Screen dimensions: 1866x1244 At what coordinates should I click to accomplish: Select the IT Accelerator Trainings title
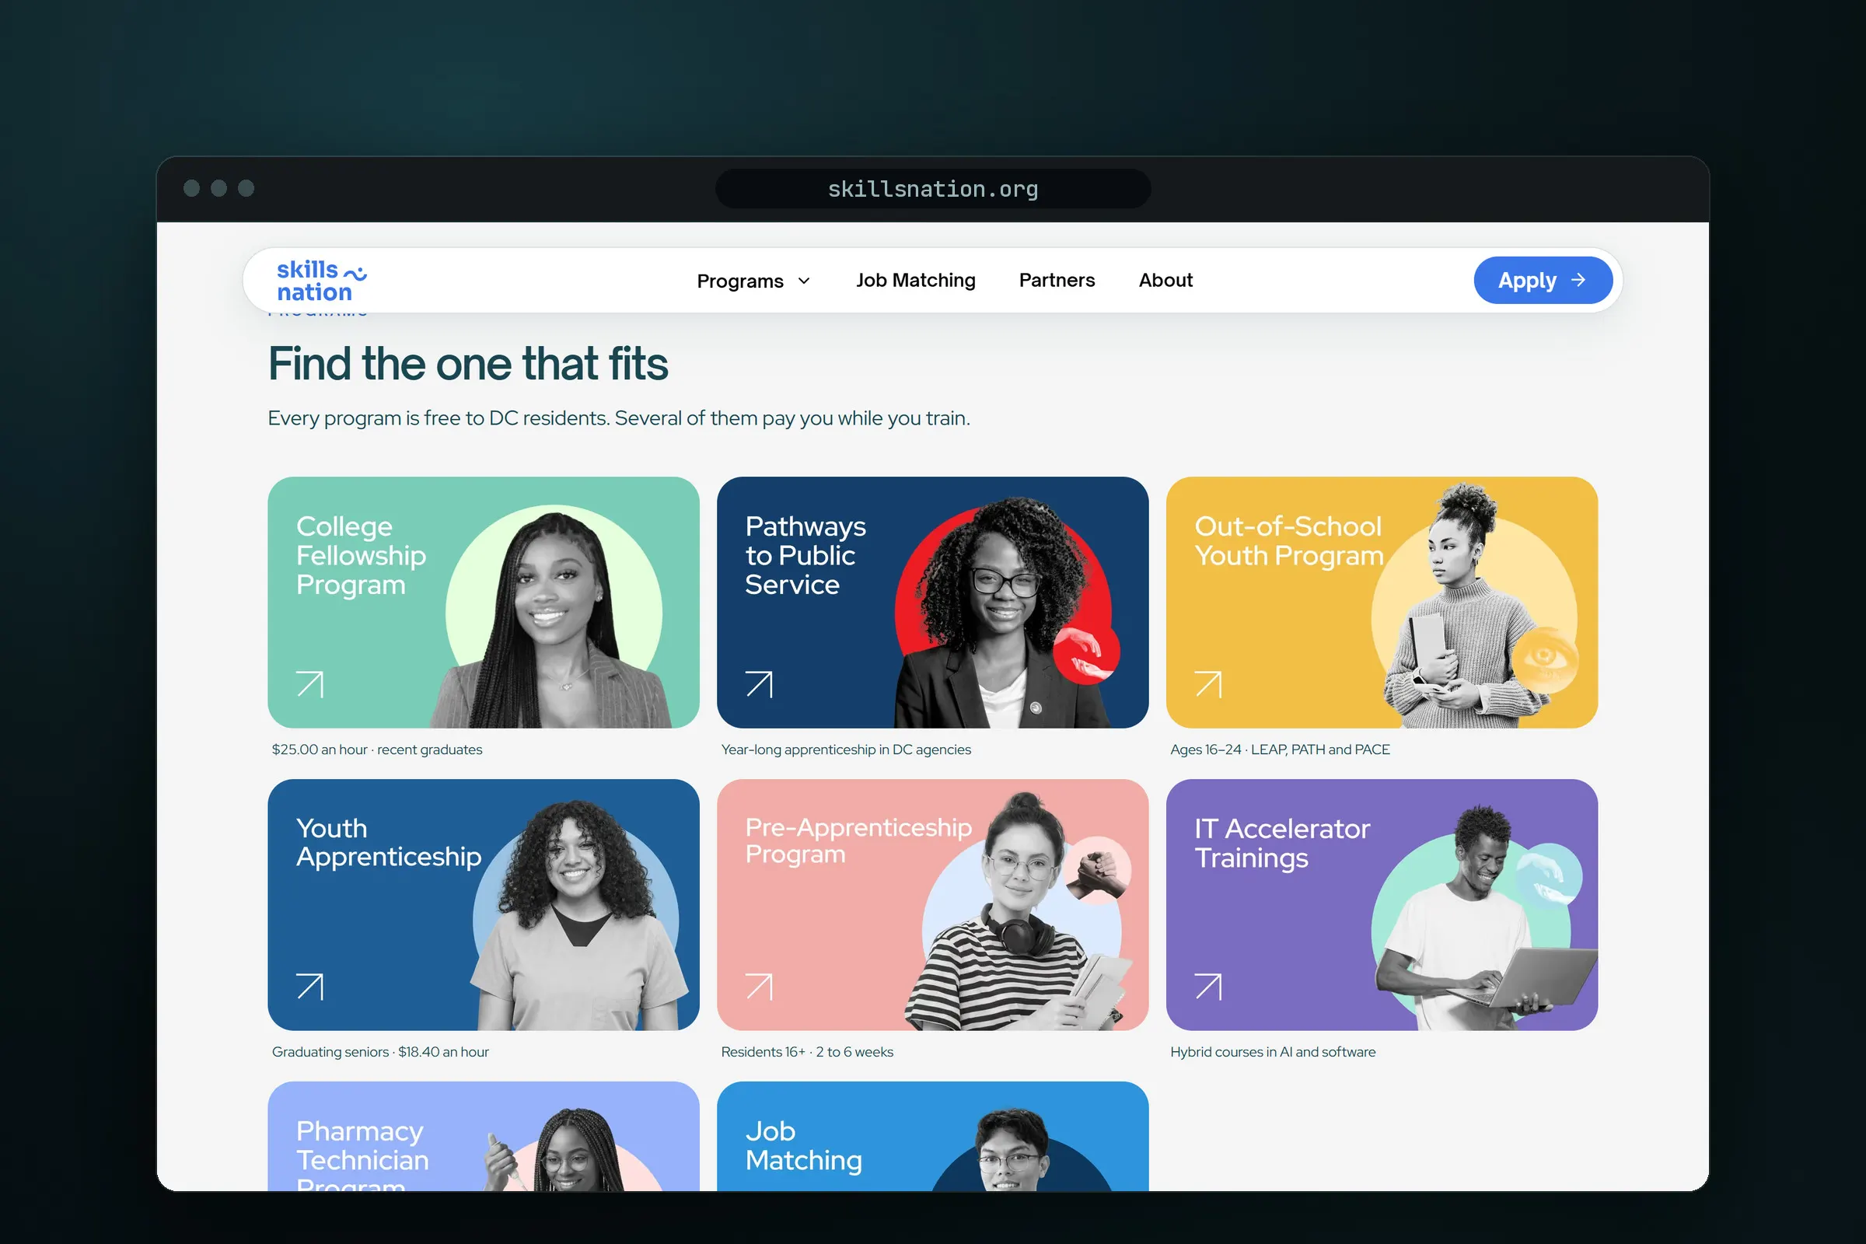1282,843
